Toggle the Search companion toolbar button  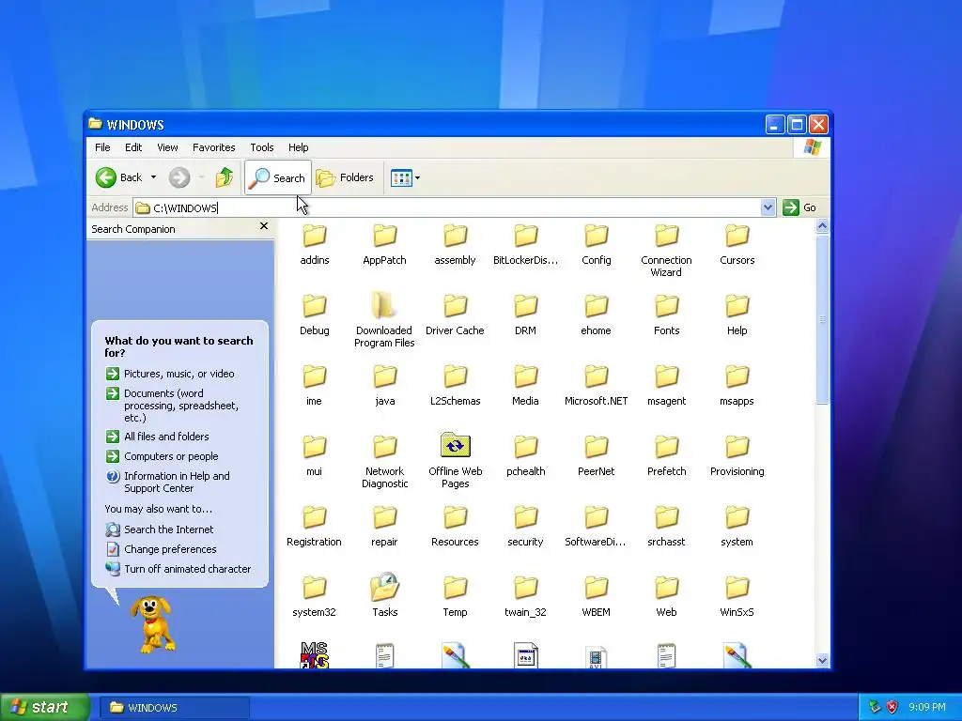(x=278, y=177)
